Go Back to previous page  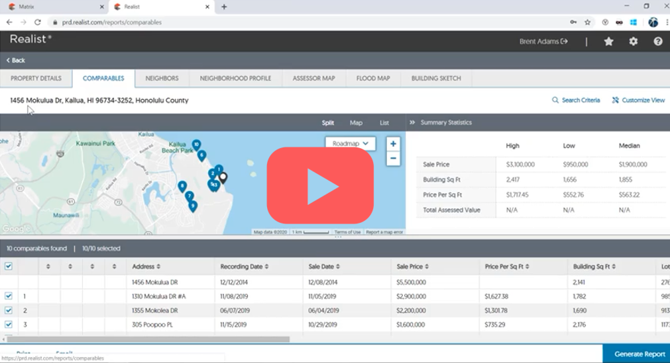pos(16,60)
